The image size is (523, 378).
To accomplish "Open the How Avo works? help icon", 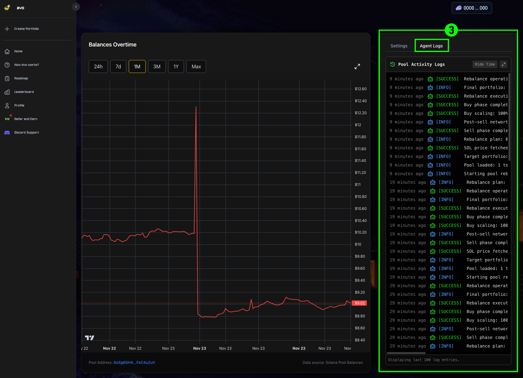I will (7, 65).
